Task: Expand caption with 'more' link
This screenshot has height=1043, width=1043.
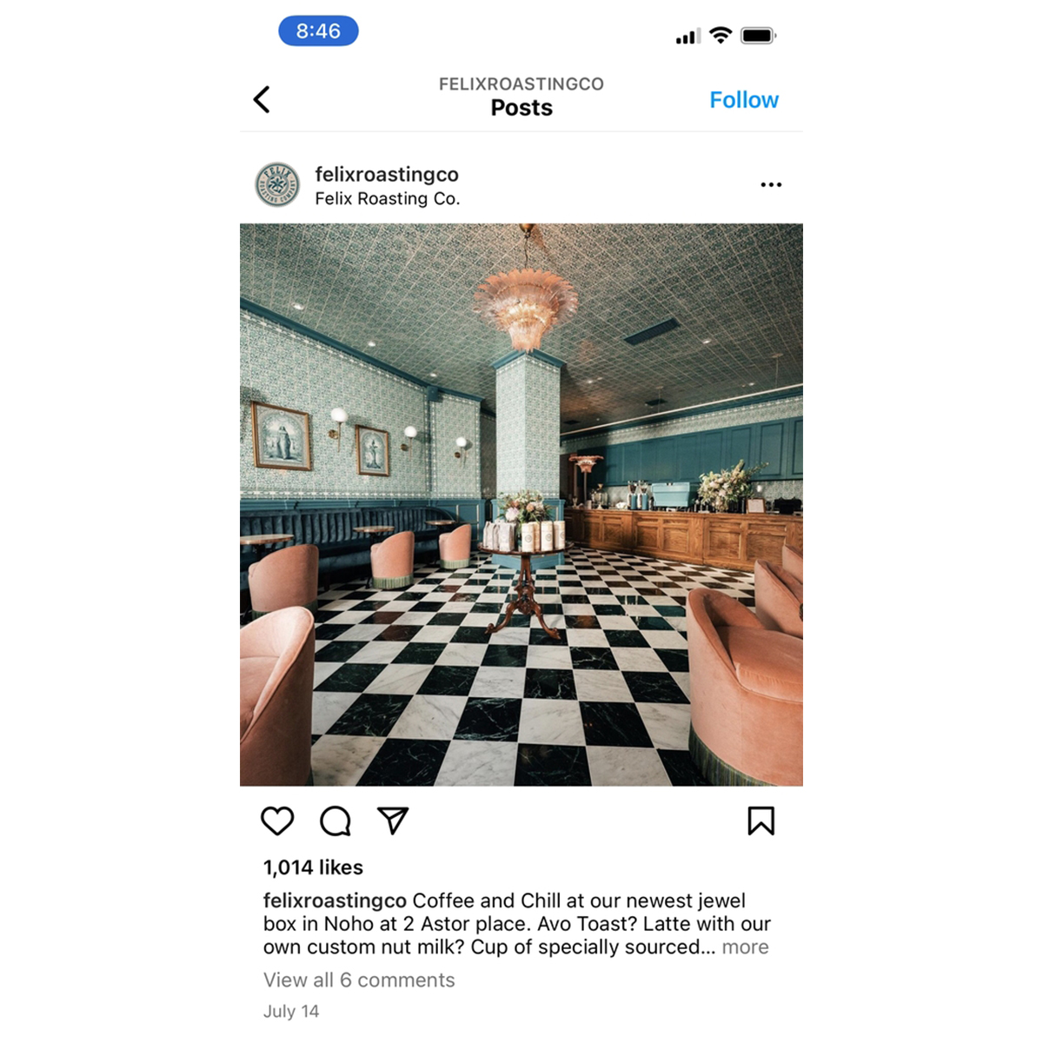Action: click(745, 947)
